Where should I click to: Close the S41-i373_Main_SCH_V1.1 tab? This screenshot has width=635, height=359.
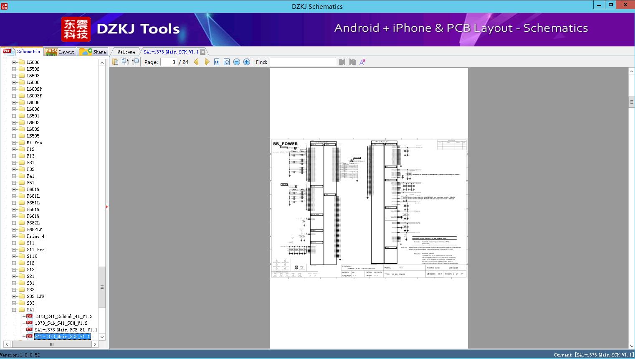coord(202,52)
